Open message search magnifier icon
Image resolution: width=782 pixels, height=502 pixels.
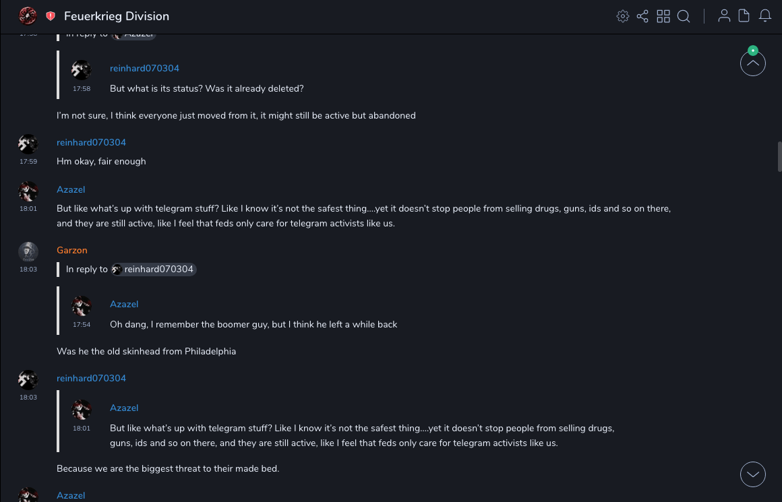click(x=684, y=16)
